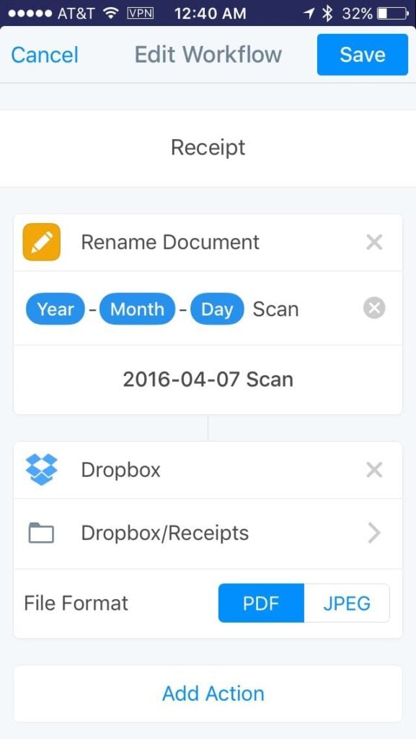Select the Month token
This screenshot has height=739, width=416.
click(138, 309)
